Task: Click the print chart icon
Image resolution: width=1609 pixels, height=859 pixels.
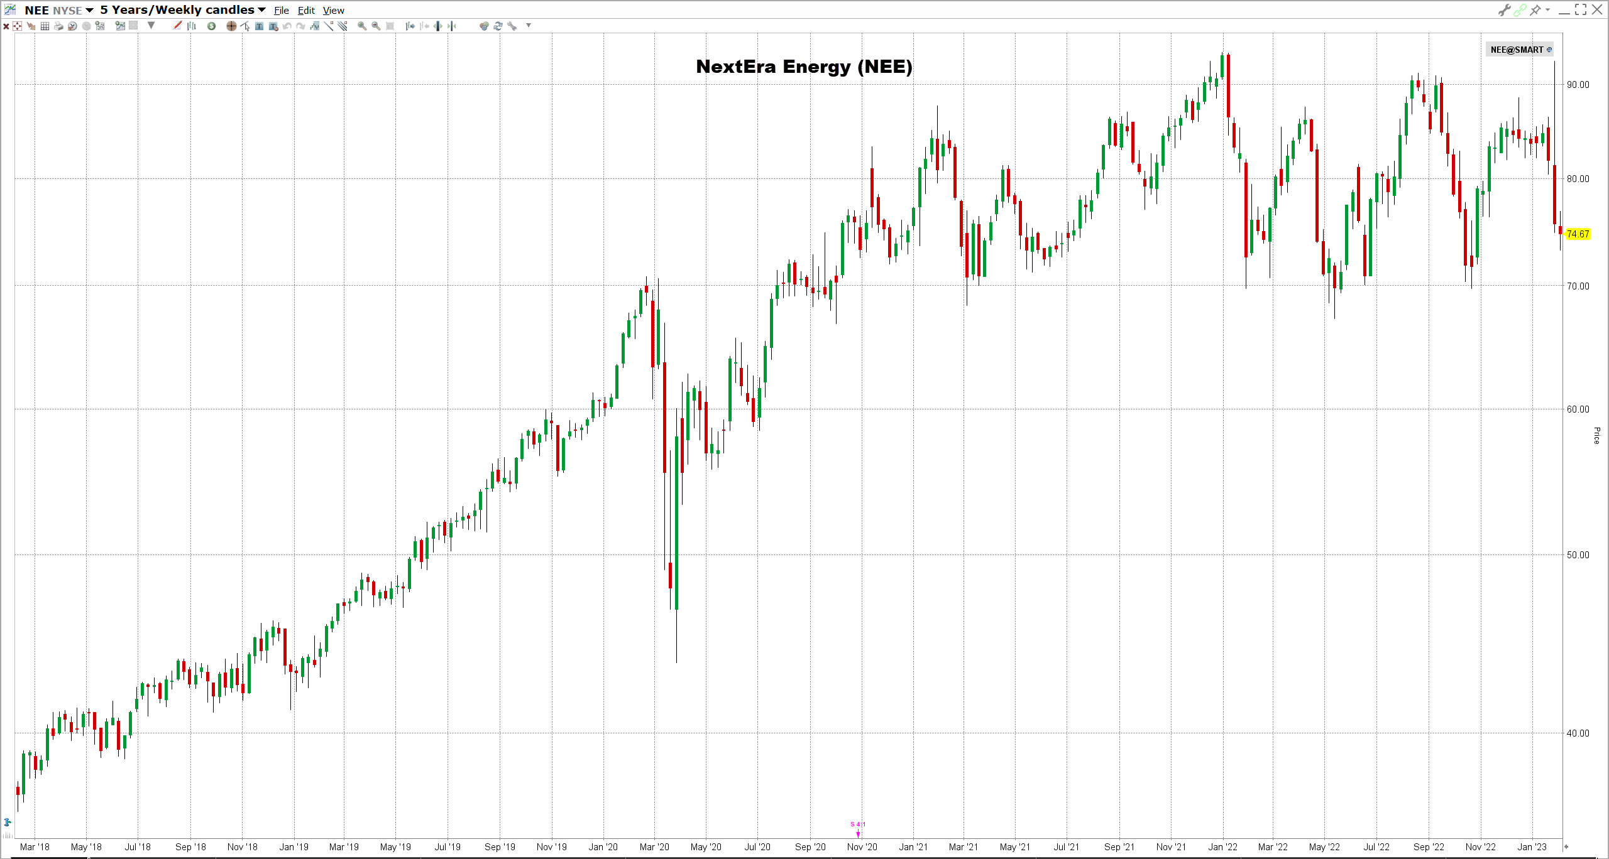Action: (58, 26)
